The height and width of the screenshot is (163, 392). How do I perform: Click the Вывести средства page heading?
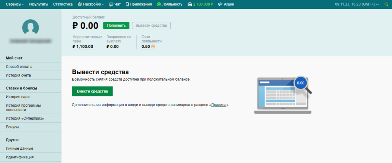[x=101, y=72]
